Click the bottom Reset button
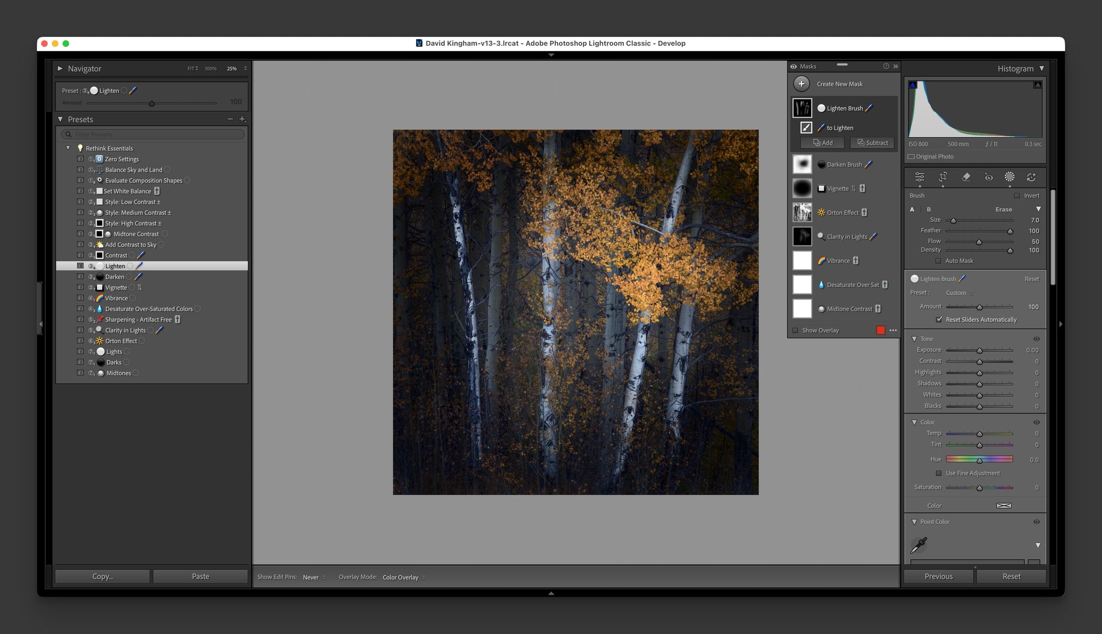 coord(1012,576)
